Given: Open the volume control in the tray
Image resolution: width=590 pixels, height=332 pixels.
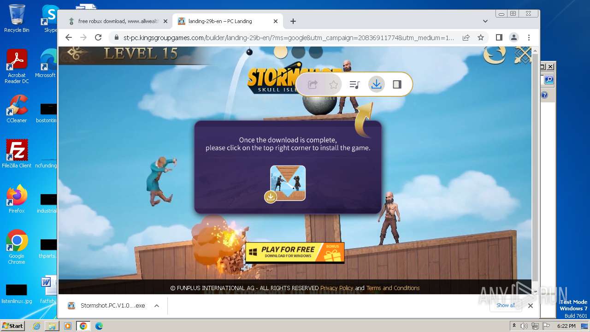Looking at the screenshot, I should point(524,326).
